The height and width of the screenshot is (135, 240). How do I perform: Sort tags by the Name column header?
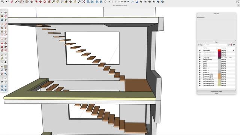point(205,48)
